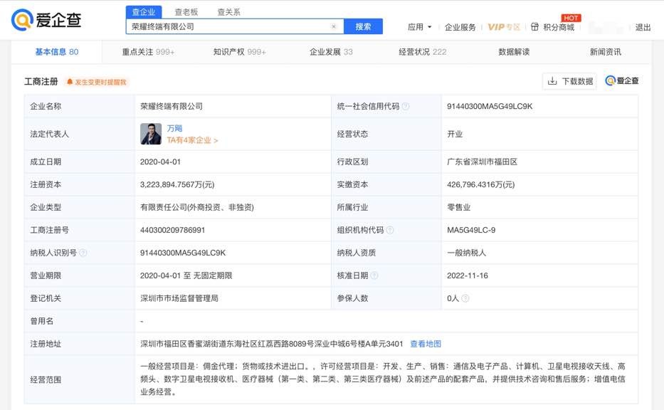
Task: Click the 成立日期 value 2020-04-01
Action: click(161, 162)
